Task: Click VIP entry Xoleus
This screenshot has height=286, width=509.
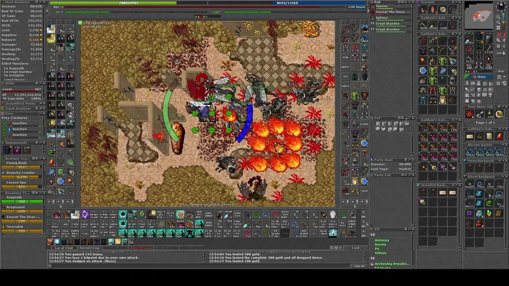Action: (380, 253)
